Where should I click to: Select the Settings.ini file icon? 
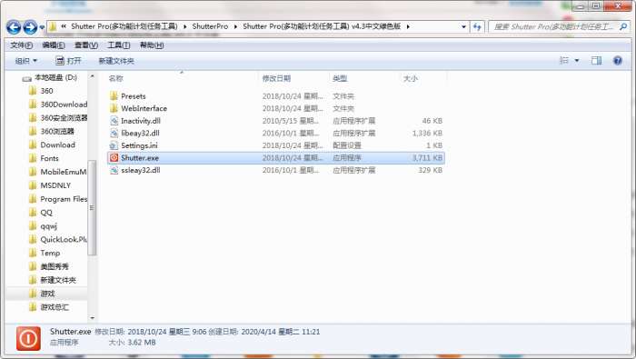(114, 145)
